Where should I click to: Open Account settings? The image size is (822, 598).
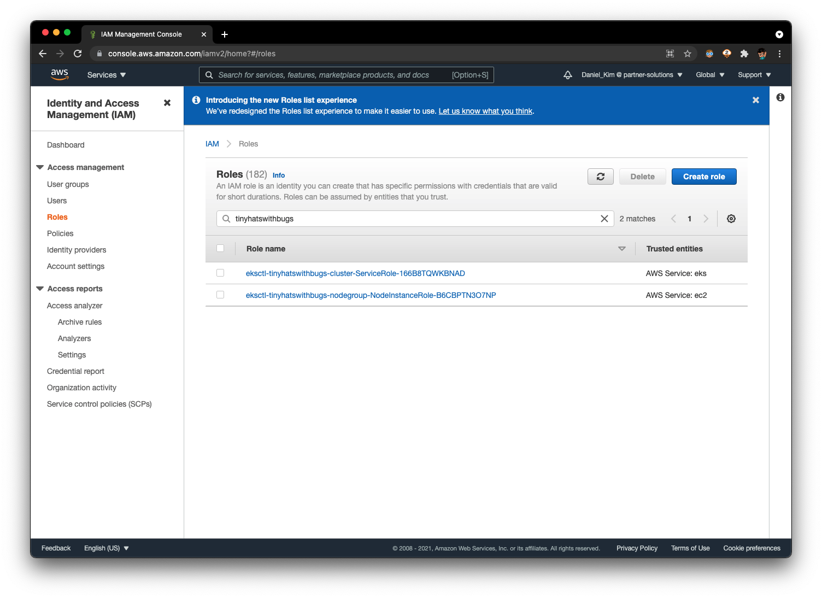point(75,266)
